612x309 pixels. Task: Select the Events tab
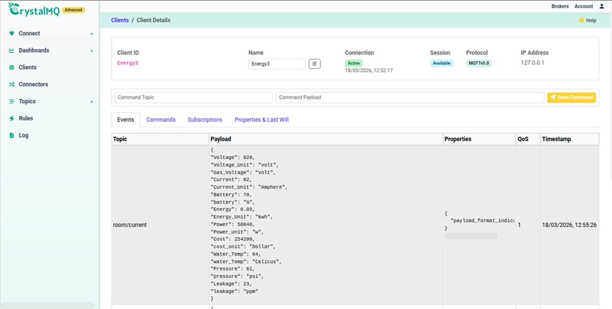[126, 120]
